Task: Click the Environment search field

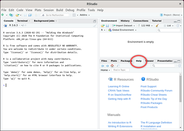Action: (168, 30)
